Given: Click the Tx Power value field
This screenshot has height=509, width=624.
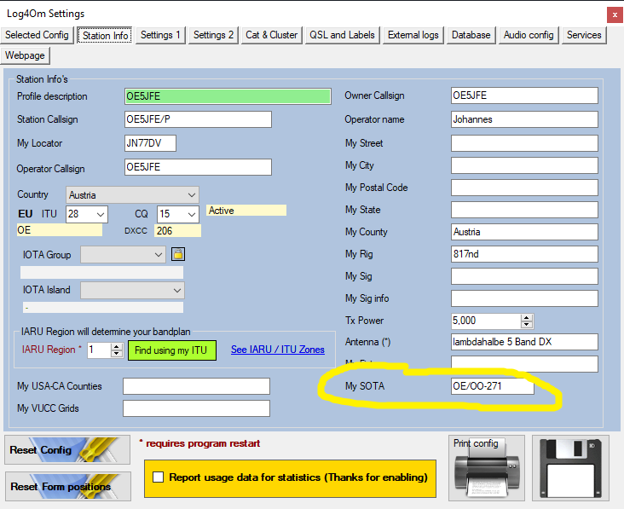Looking at the screenshot, I should [486, 321].
